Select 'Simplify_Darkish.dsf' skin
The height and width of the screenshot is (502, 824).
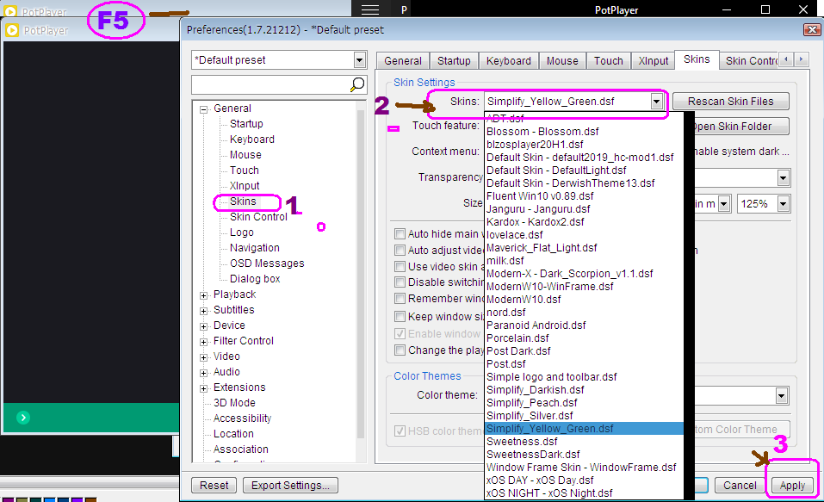point(584,389)
